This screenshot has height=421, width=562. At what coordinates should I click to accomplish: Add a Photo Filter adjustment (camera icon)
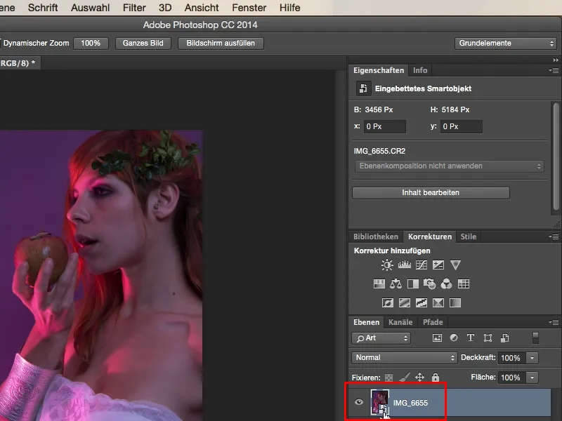point(429,284)
